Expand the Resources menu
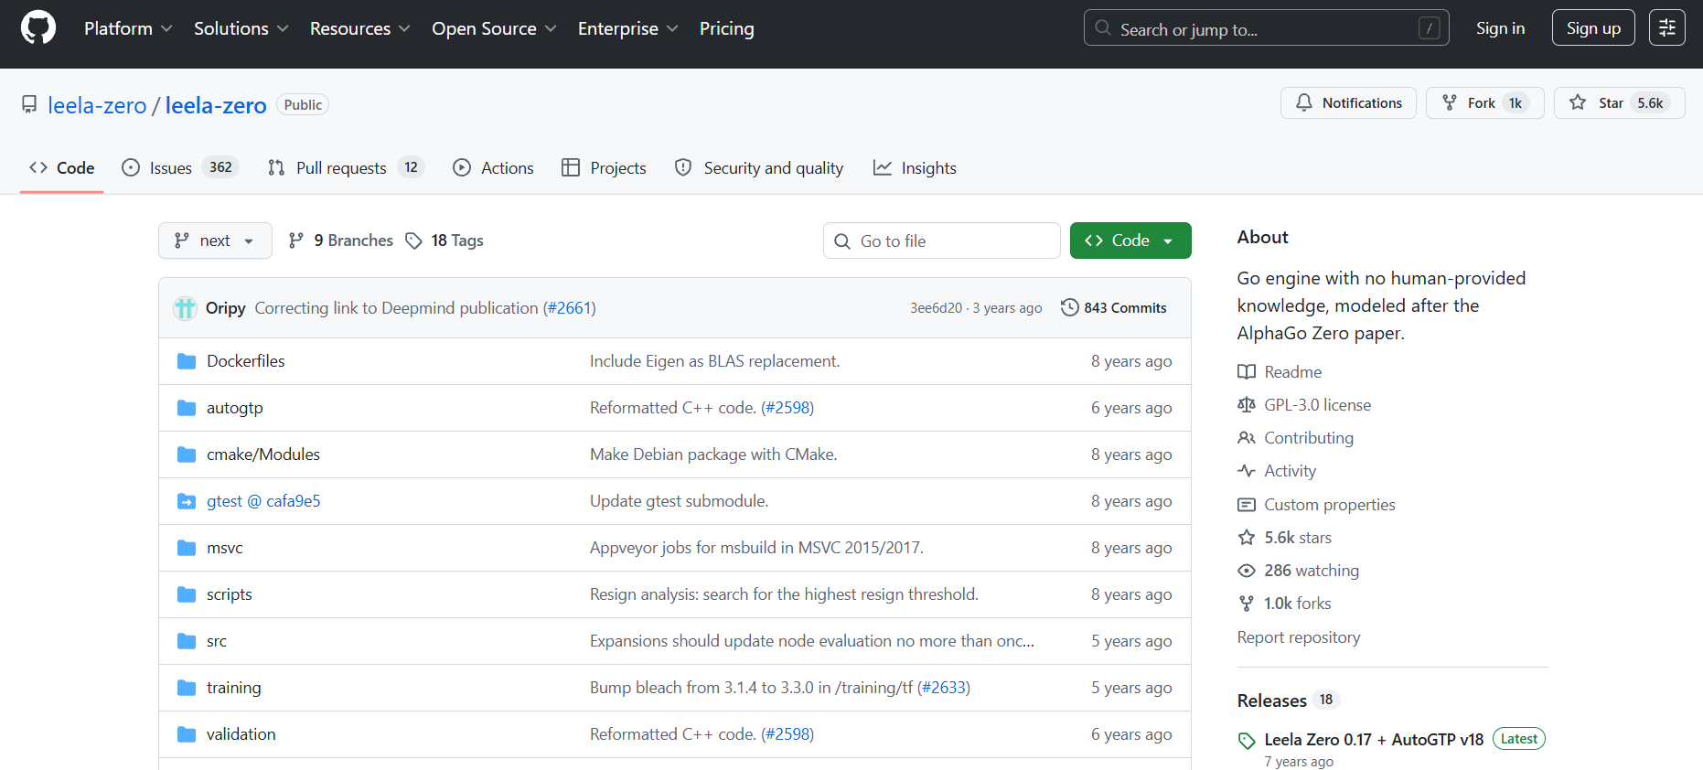 coord(360,28)
